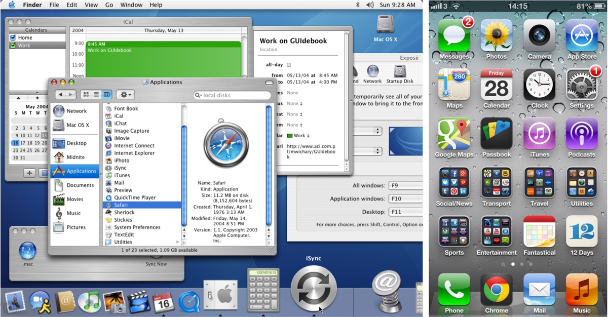
Task: Open the 12 Days app
Action: point(582,231)
